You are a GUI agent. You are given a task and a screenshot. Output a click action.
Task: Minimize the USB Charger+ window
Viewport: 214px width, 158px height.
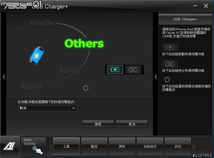(x=195, y=6)
